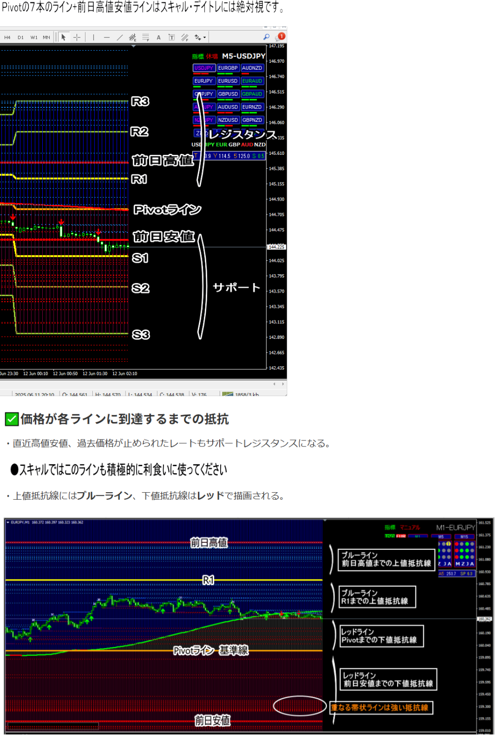This screenshot has height=740, width=497.
Task: Switch to the EURGBP pair button
Action: (228, 68)
